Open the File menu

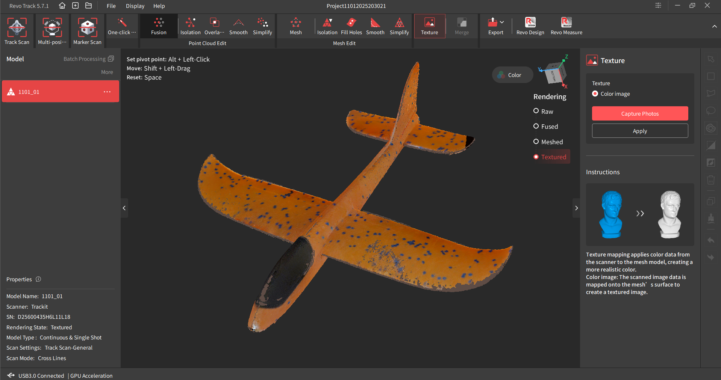tap(111, 6)
